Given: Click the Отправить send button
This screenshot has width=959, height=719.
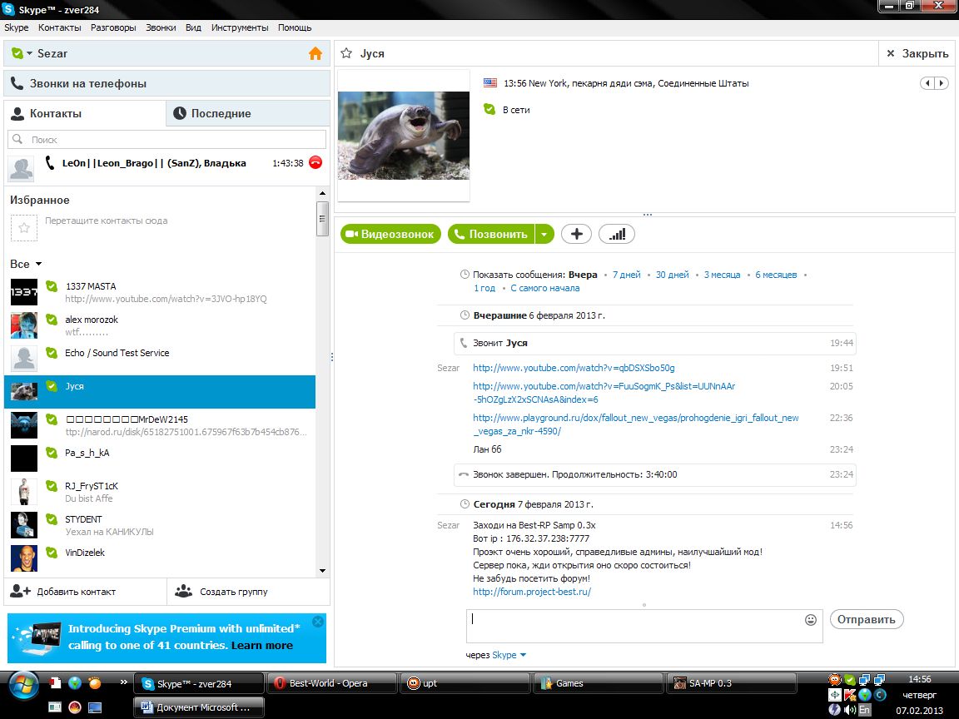Looking at the screenshot, I should point(866,619).
